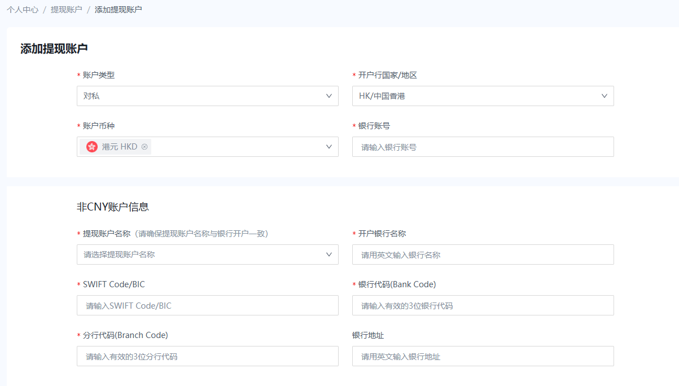Click the 银行地址 input field
The height and width of the screenshot is (386, 679).
pos(483,356)
